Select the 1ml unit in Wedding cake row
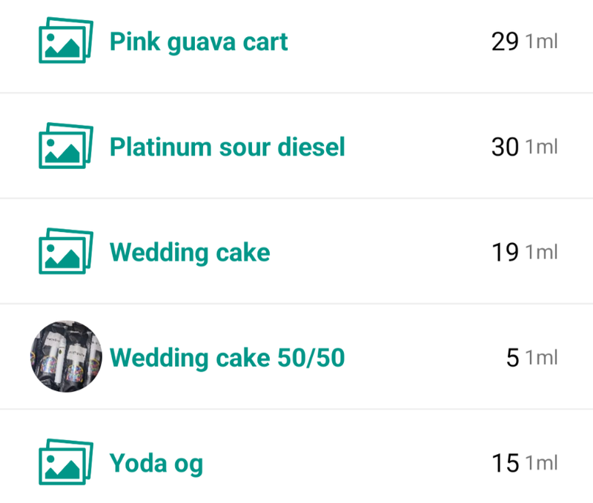Image resolution: width=593 pixels, height=503 pixels. pos(541,253)
